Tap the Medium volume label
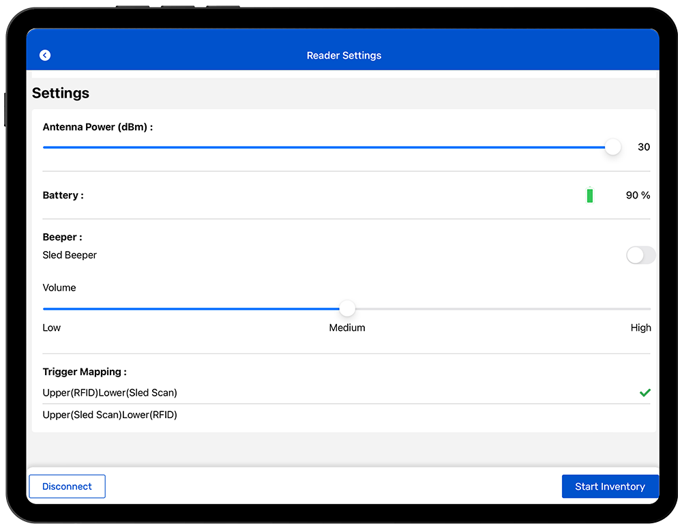Viewport: 682px width, 528px height. 347,328
